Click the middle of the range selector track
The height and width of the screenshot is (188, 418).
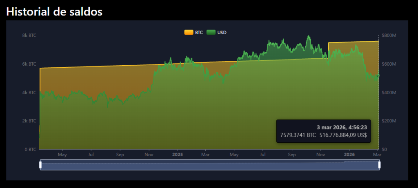210,165
